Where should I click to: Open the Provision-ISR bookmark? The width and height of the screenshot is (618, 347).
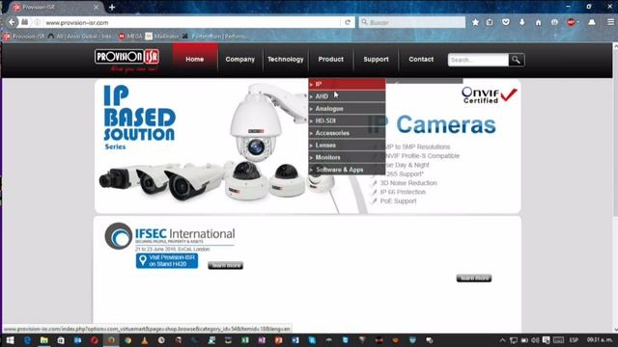[x=24, y=37]
